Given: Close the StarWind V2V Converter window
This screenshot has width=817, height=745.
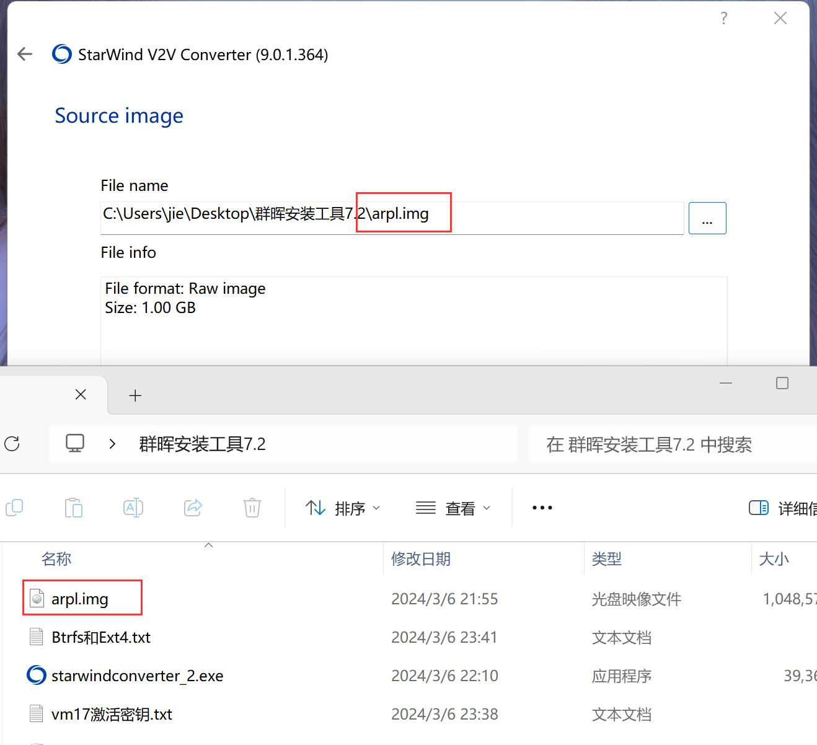Looking at the screenshot, I should [x=780, y=18].
